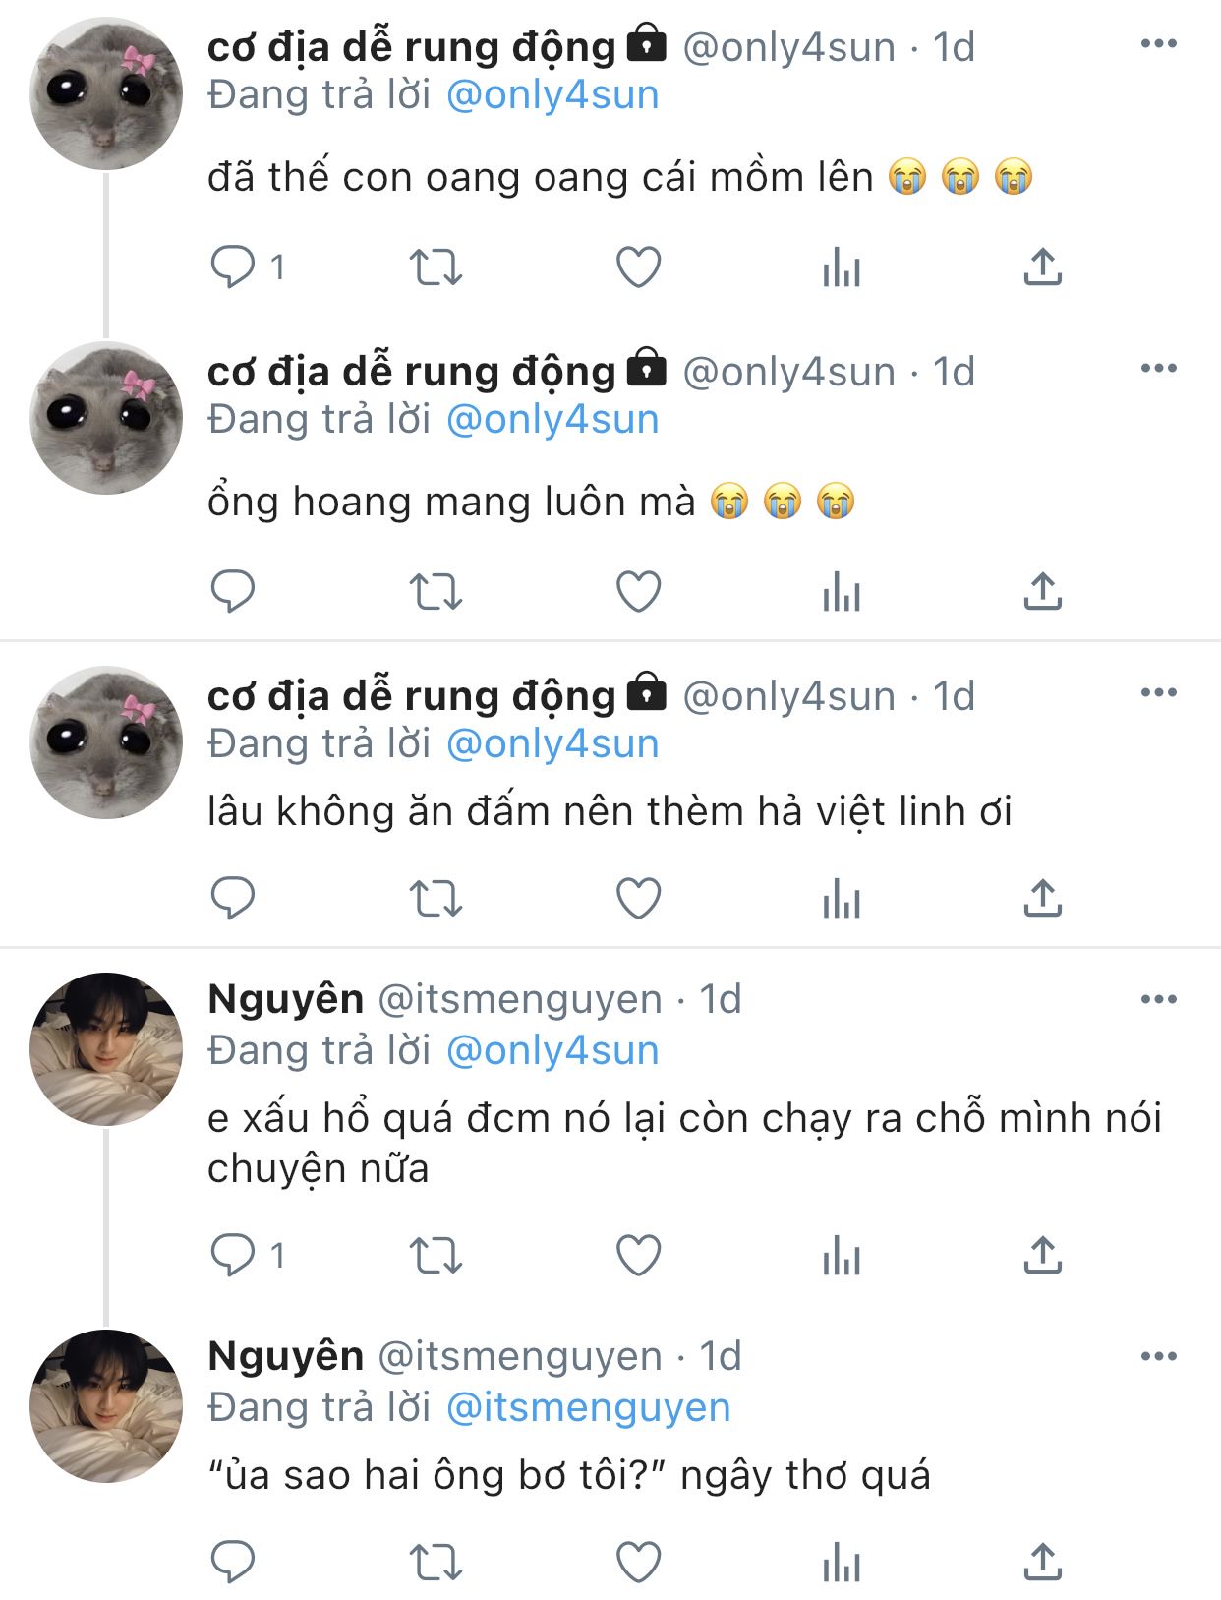This screenshot has width=1221, height=1600.
Task: Open the @itsmenguyen reply-to mention link
Action: [x=588, y=1407]
